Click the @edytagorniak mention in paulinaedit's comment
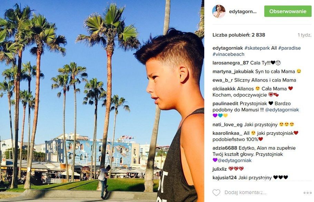 click(x=282, y=110)
